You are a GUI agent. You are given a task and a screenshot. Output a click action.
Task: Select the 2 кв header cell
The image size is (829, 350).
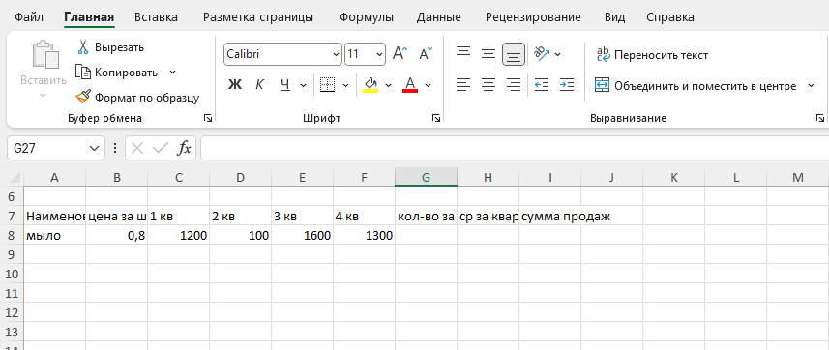[x=241, y=217]
